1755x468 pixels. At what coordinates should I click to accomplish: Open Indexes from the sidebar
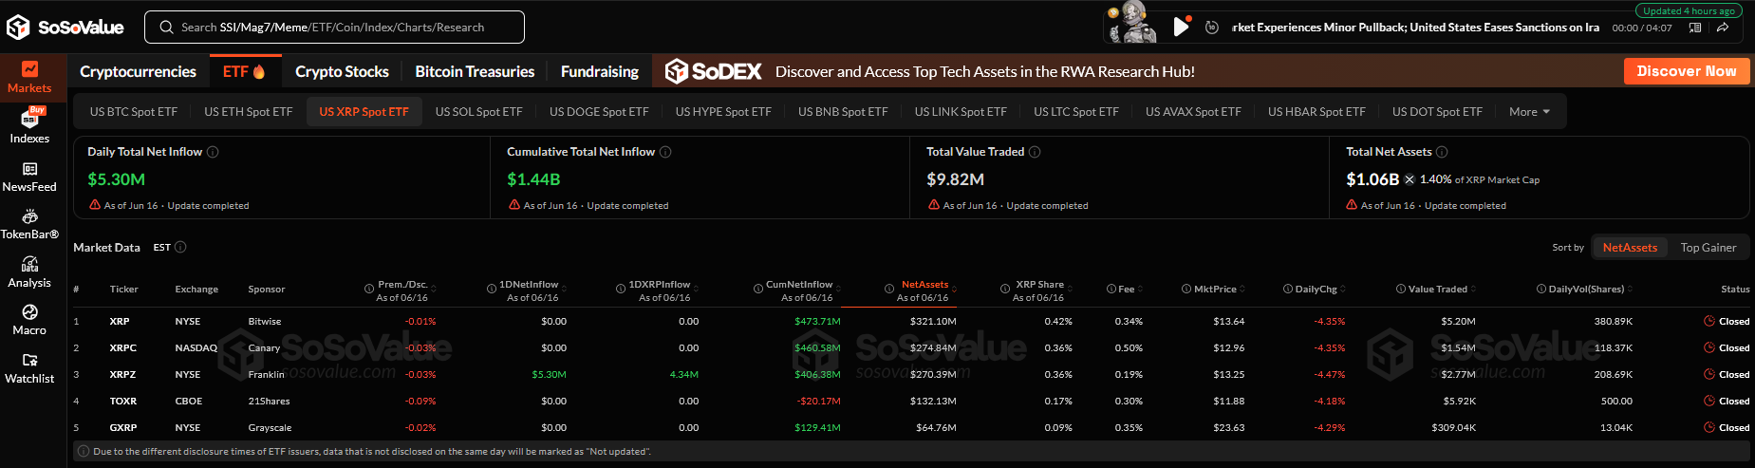coord(29,125)
